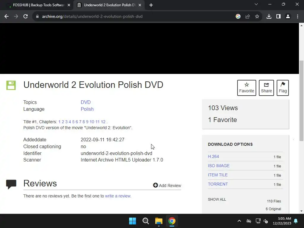Click the scrollbar up arrow
This screenshot has height=228, width=304.
point(302,26)
